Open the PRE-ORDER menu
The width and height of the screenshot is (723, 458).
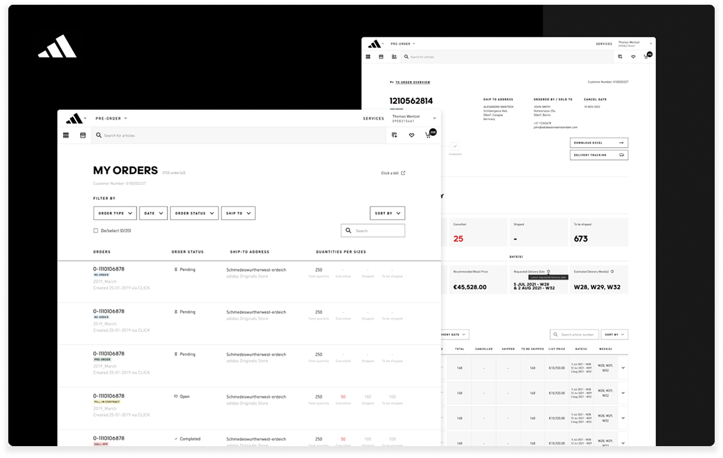tap(107, 118)
